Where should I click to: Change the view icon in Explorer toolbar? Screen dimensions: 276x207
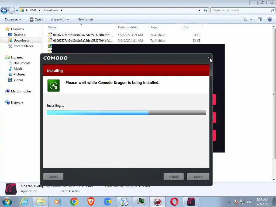point(245,19)
